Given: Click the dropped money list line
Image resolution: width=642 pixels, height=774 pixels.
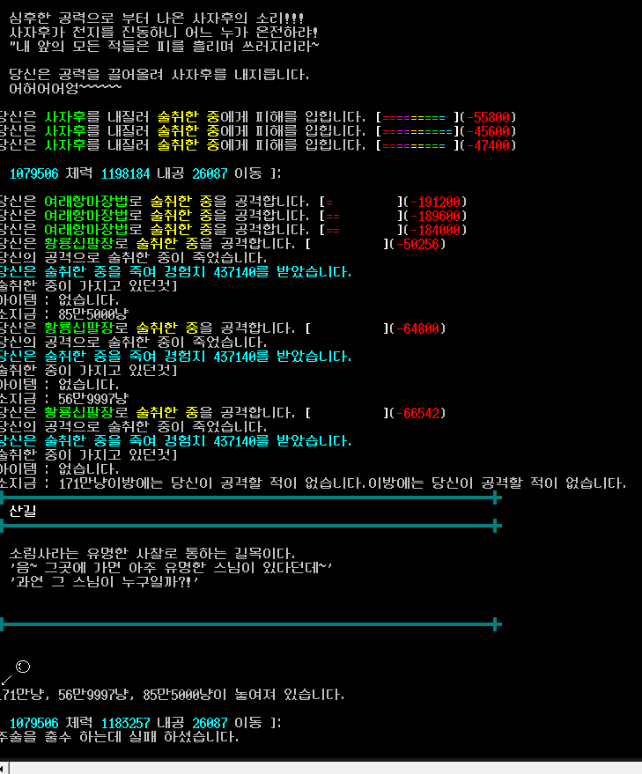Looking at the screenshot, I should click(172, 695).
